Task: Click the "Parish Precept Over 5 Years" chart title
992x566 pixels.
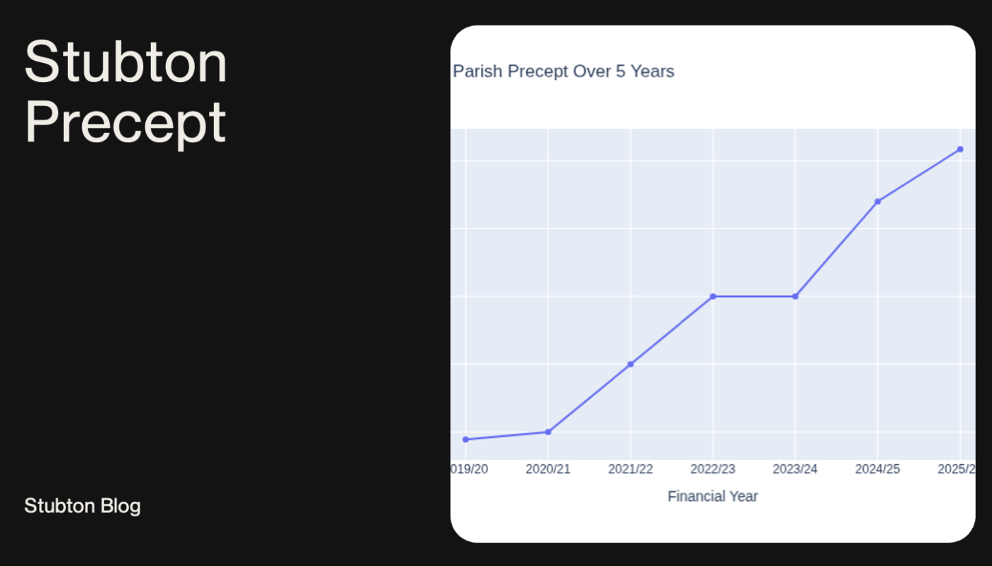Action: (x=563, y=71)
